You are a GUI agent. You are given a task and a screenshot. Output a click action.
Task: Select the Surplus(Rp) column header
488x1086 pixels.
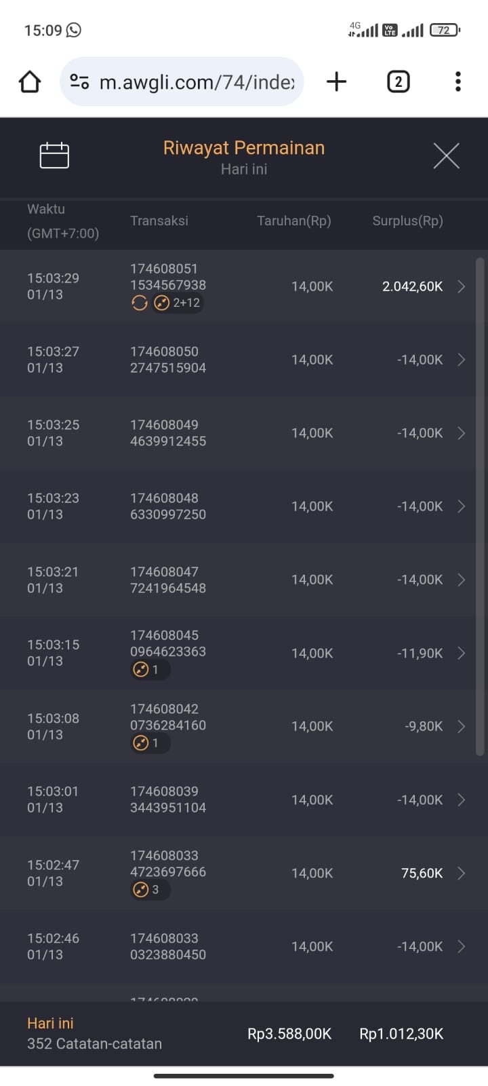coord(407,221)
